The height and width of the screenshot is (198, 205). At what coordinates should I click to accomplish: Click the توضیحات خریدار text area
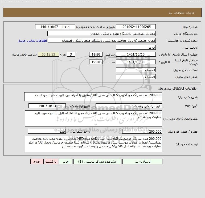point(93,144)
